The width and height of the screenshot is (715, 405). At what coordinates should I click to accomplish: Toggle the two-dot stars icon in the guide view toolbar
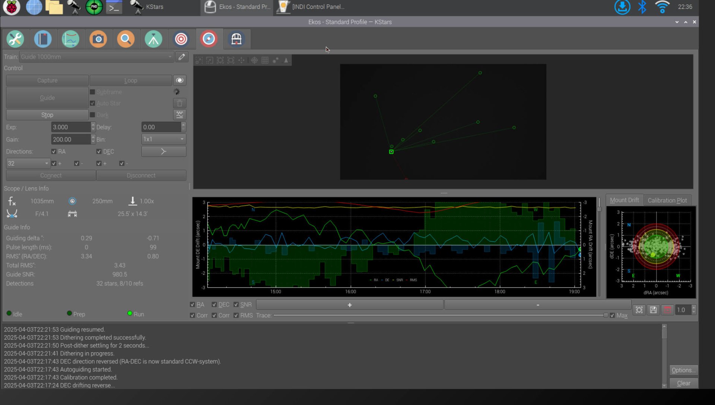276,60
